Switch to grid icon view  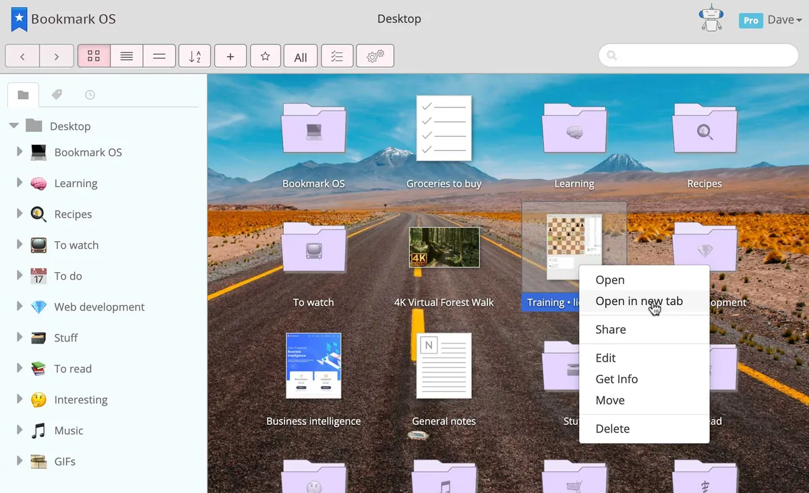[94, 57]
